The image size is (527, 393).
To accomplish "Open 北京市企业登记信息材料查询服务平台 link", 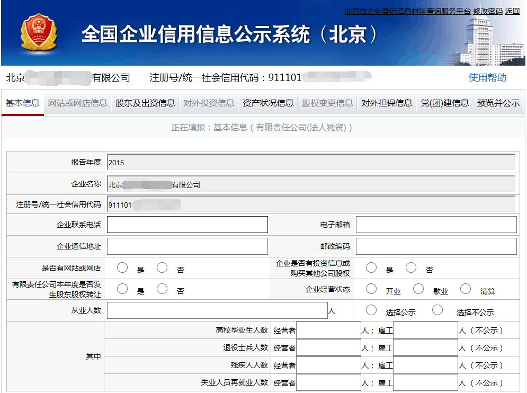I will [407, 11].
